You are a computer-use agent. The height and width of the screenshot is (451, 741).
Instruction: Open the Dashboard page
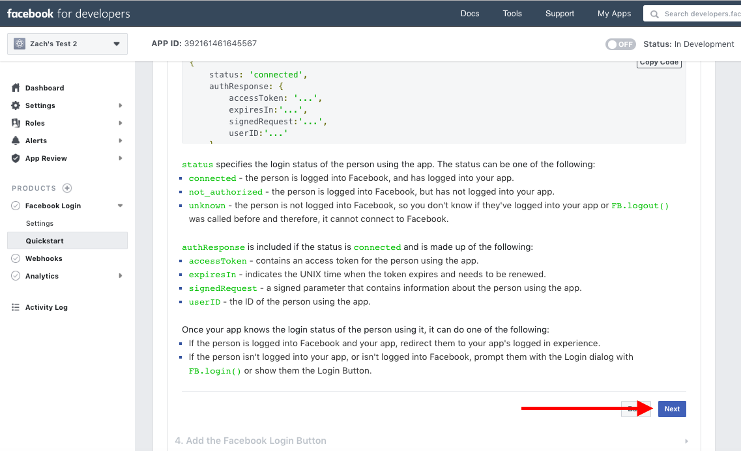[x=44, y=88]
